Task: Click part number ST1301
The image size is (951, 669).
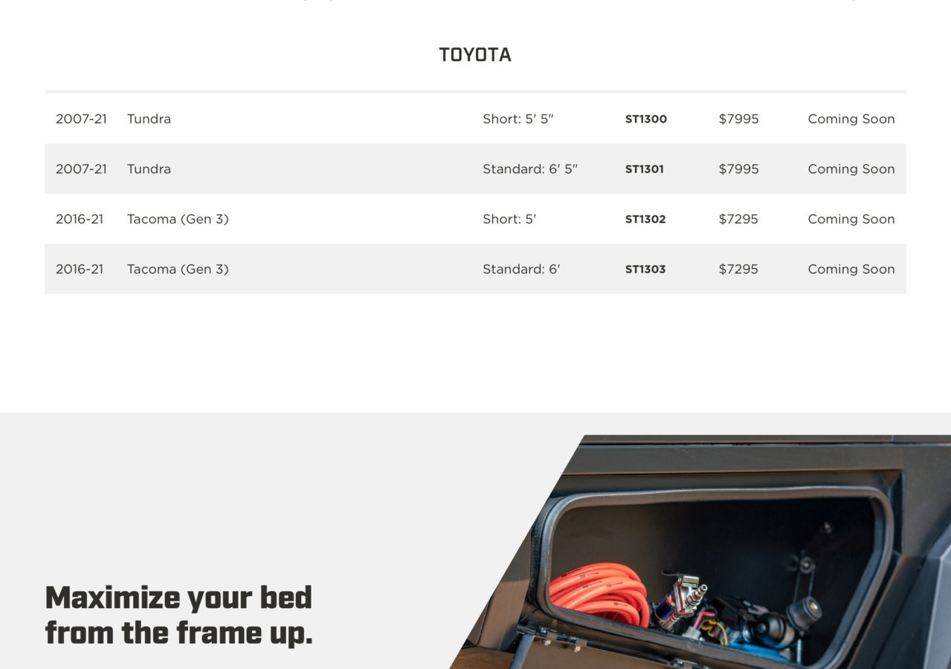Action: (x=644, y=169)
